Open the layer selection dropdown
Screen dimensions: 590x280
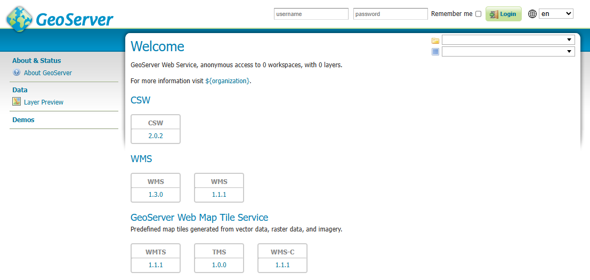click(x=508, y=52)
